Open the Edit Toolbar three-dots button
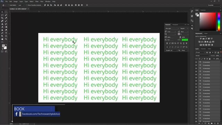This screenshot has height=125, width=222. (x=2, y=42)
